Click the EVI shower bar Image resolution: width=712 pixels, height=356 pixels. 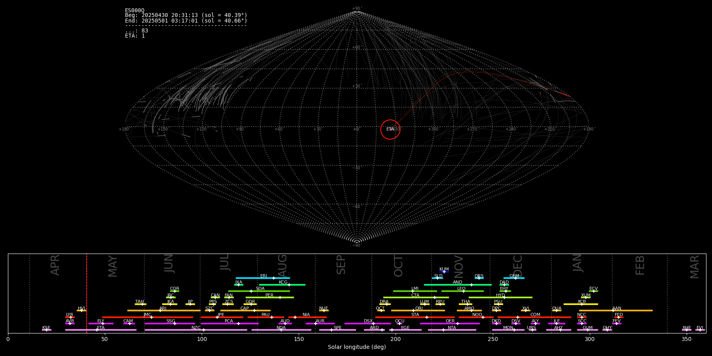[x=700, y=330]
